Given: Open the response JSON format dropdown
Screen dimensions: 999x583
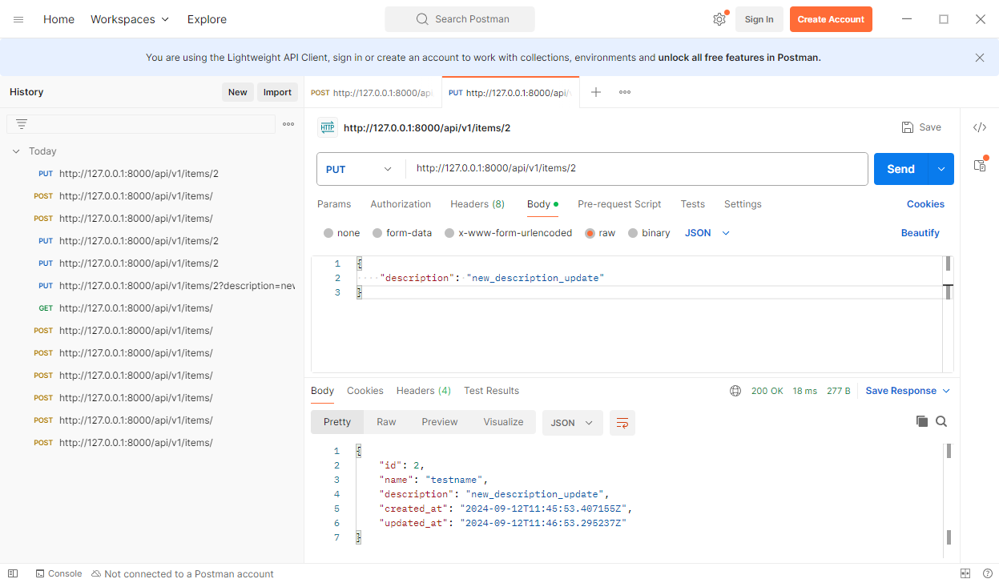Looking at the screenshot, I should coord(573,423).
